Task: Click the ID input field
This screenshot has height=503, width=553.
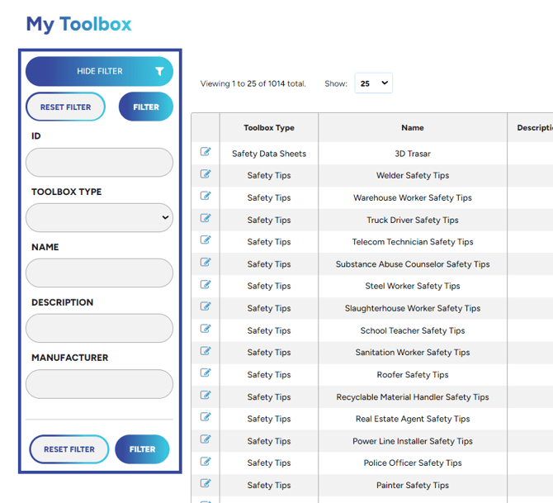Action: click(x=99, y=163)
